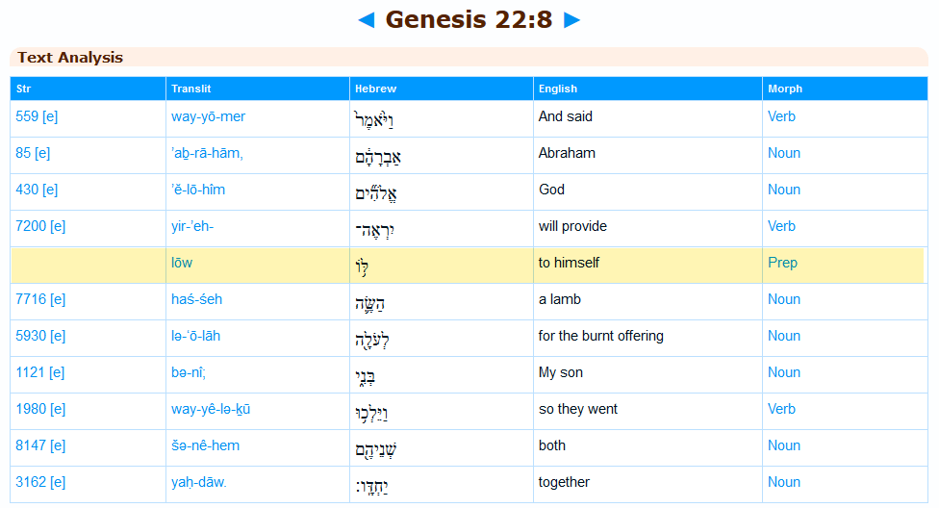Click transliteration 'aḇ-rā-hām
Image resolution: width=939 pixels, height=508 pixels.
click(x=207, y=153)
